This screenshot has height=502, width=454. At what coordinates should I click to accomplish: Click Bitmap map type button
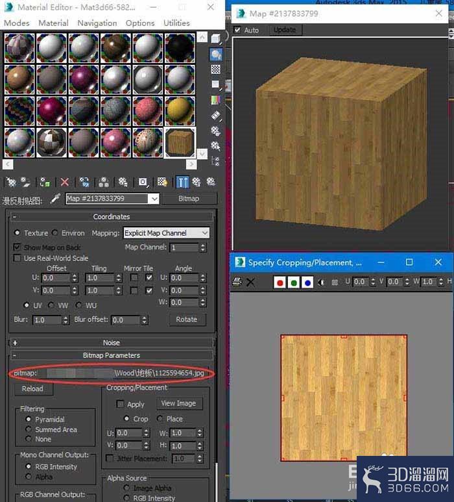pyautogui.click(x=189, y=199)
